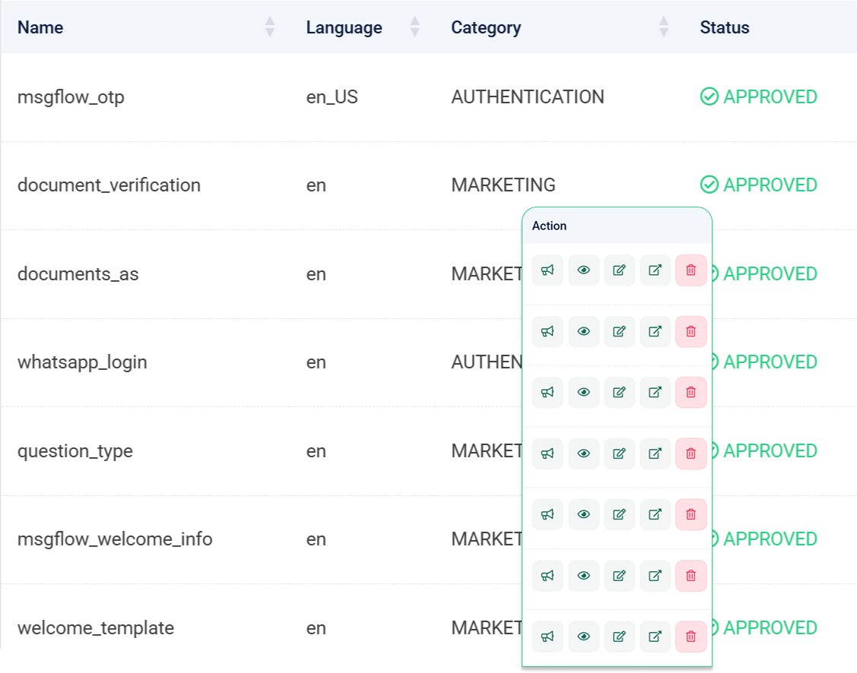Click the delete trash icon in the fourth Action row
The height and width of the screenshot is (673, 857).
[x=690, y=453]
